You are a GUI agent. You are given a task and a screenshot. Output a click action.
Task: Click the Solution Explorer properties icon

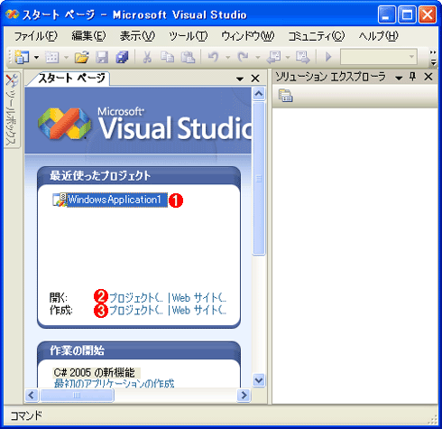tap(285, 96)
